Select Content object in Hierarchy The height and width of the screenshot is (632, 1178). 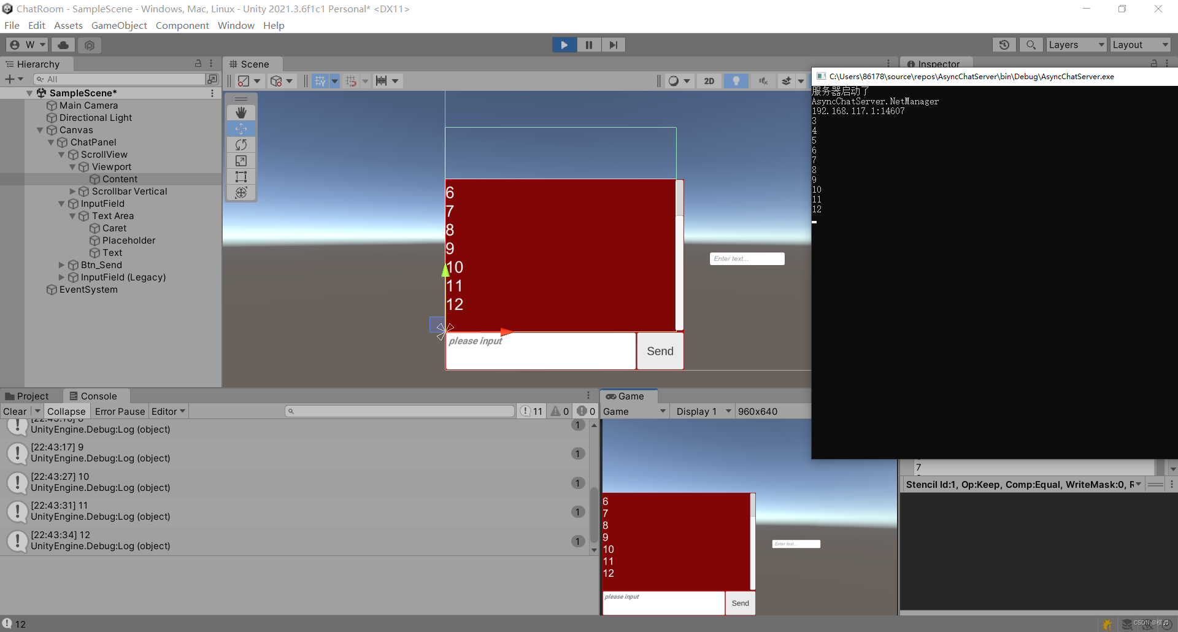[120, 179]
